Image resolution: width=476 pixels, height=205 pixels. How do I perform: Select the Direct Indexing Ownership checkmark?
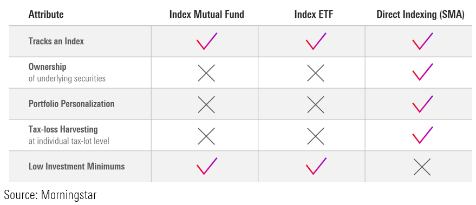pos(422,72)
